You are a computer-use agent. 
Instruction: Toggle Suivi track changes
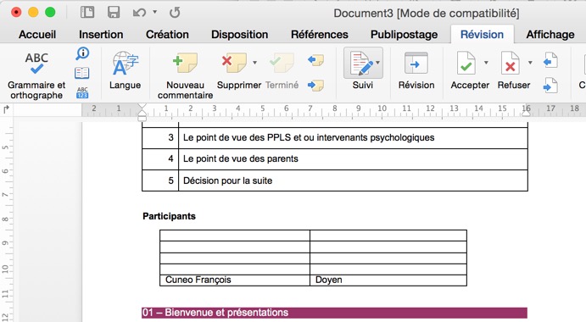click(360, 64)
